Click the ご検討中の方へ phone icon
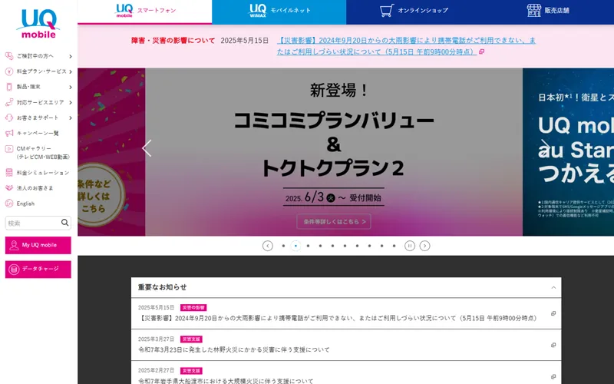Image resolution: width=614 pixels, height=384 pixels. pos(9,56)
